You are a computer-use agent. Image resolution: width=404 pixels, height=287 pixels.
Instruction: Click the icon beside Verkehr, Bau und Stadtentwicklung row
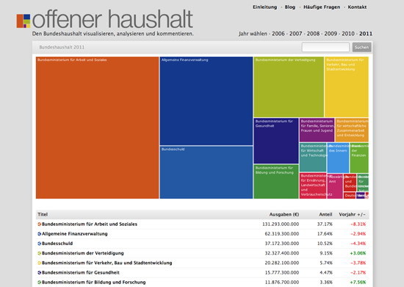click(40, 263)
